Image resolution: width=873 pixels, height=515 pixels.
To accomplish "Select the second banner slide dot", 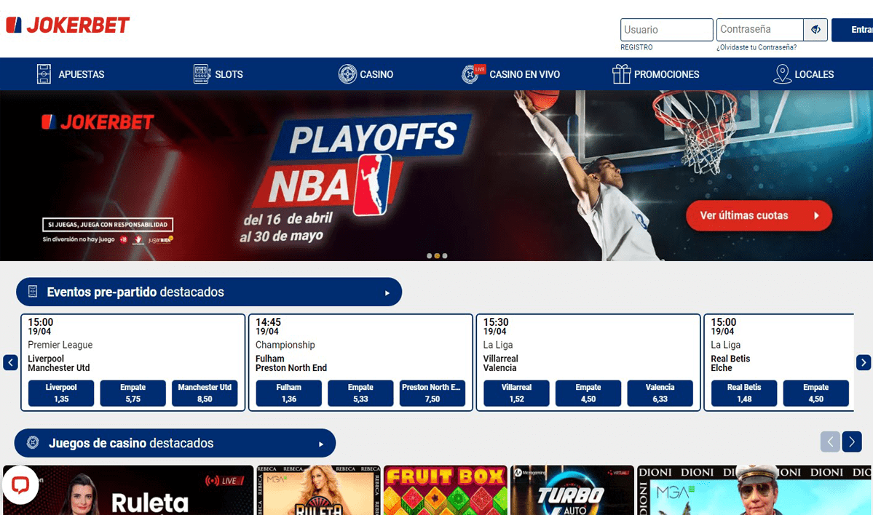I will click(x=437, y=256).
